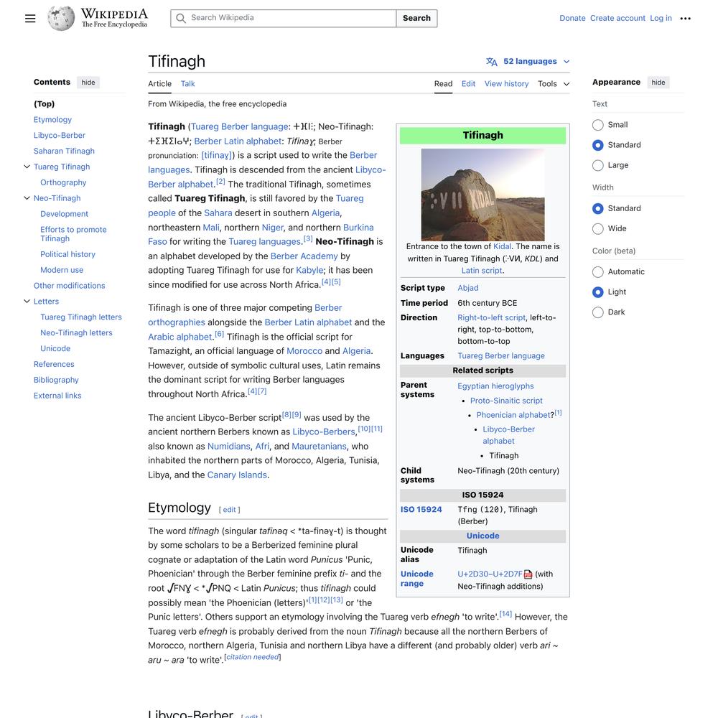Screen dimensions: 718x718
Task: Switch to the Article tab
Action: (159, 84)
